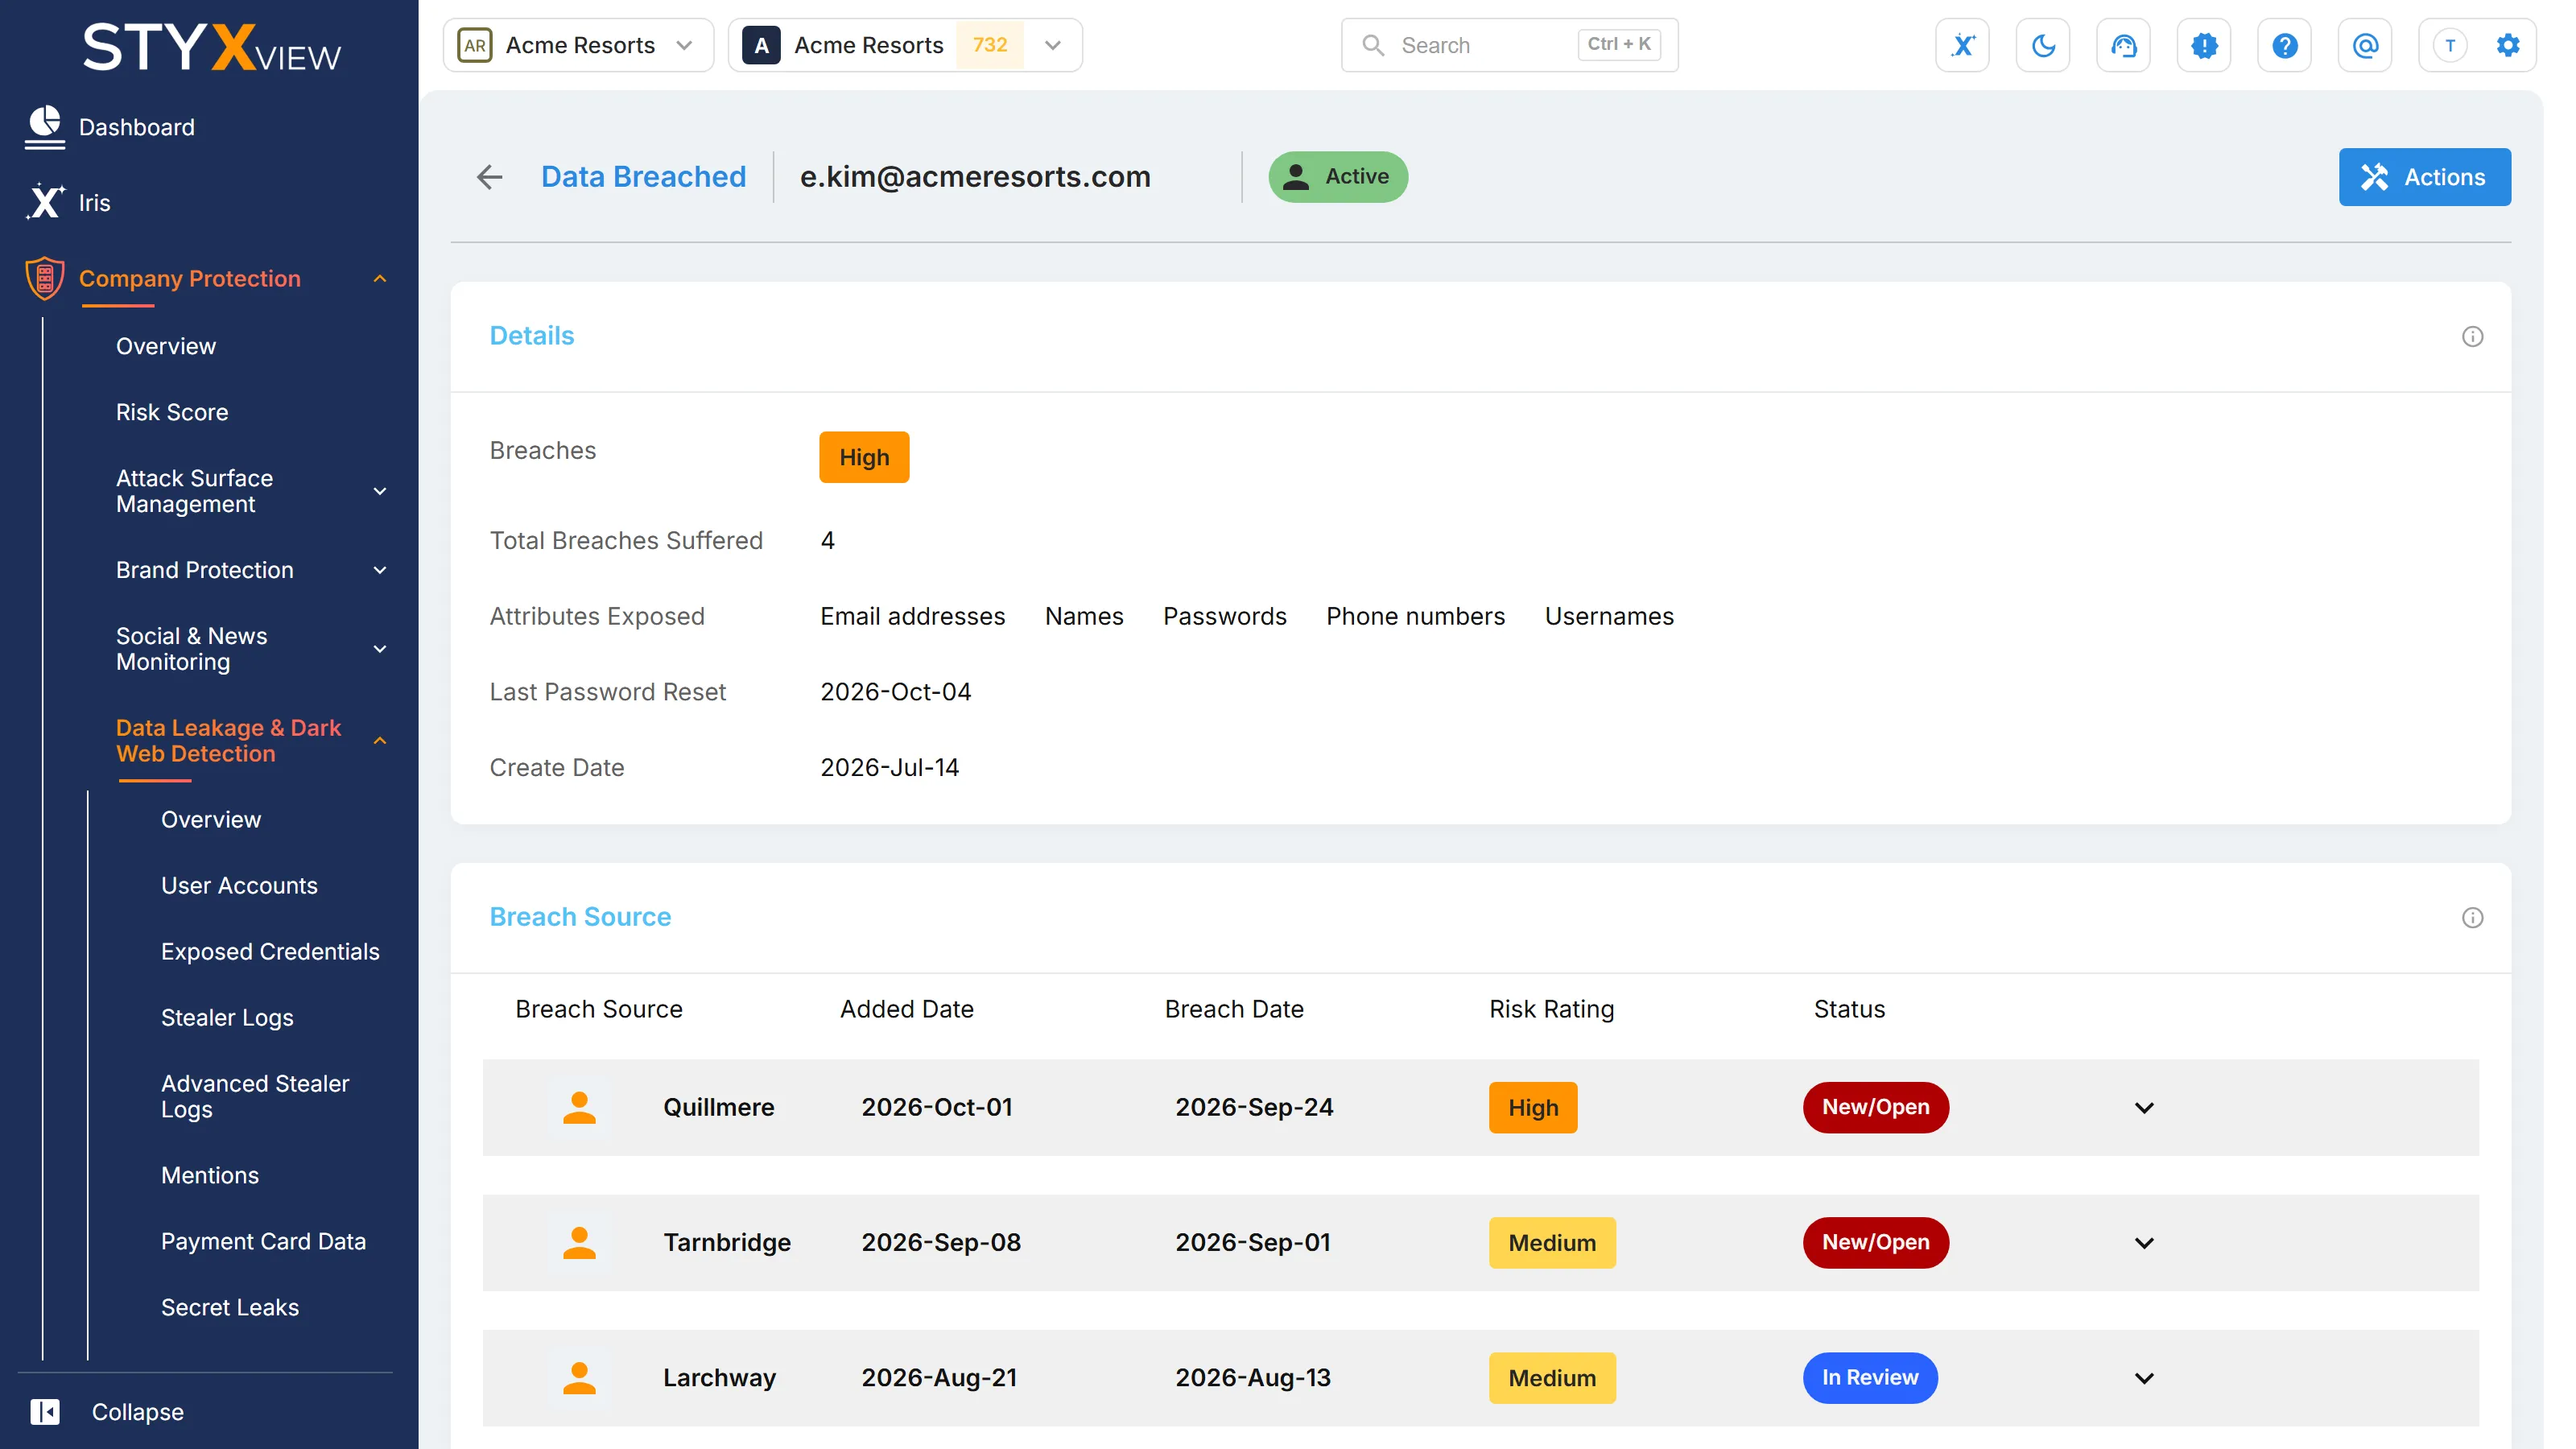Click the search magnifier icon
Image resolution: width=2576 pixels, height=1449 pixels.
1373,45
